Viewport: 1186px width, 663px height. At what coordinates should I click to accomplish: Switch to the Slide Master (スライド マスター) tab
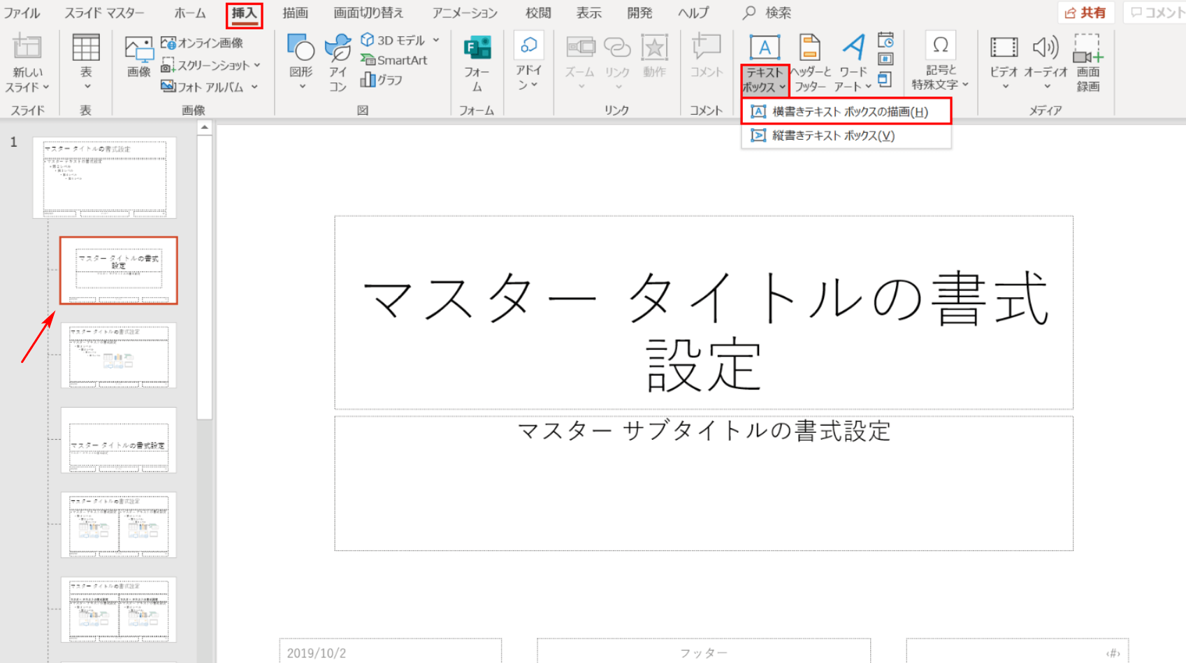[105, 13]
